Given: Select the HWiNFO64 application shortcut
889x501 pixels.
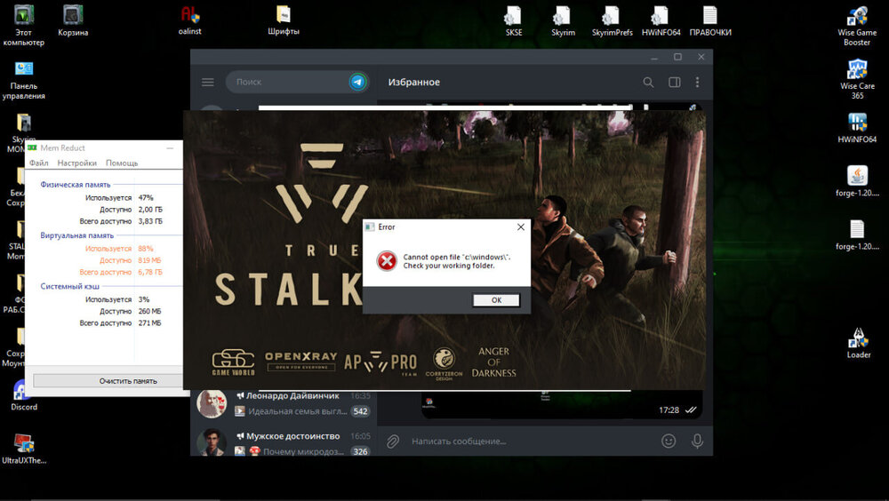Looking at the screenshot, I should pyautogui.click(x=857, y=128).
